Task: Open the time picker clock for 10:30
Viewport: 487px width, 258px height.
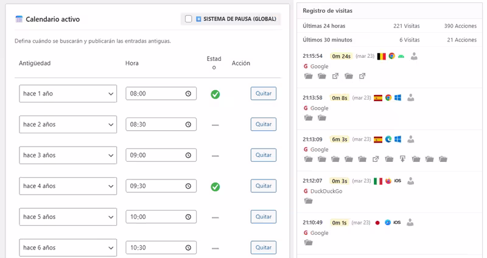Action: (189, 248)
